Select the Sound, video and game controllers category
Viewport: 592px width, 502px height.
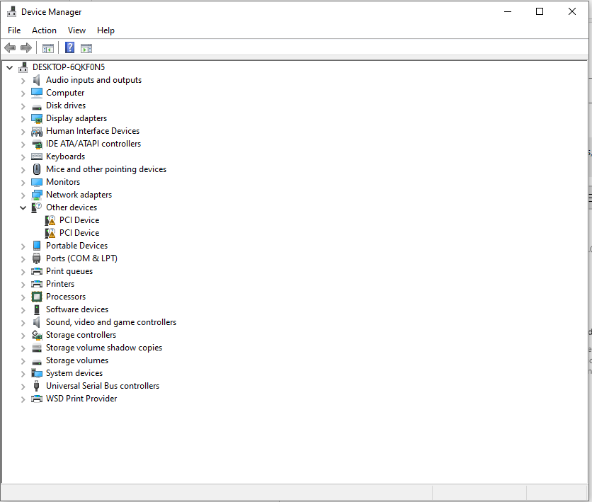coord(110,321)
